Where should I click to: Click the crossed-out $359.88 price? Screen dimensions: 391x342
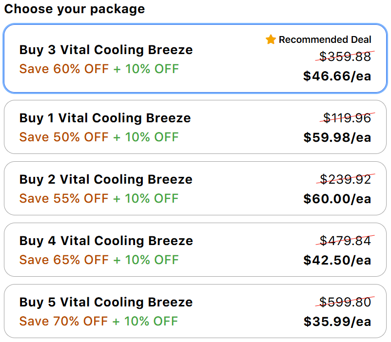tap(345, 57)
